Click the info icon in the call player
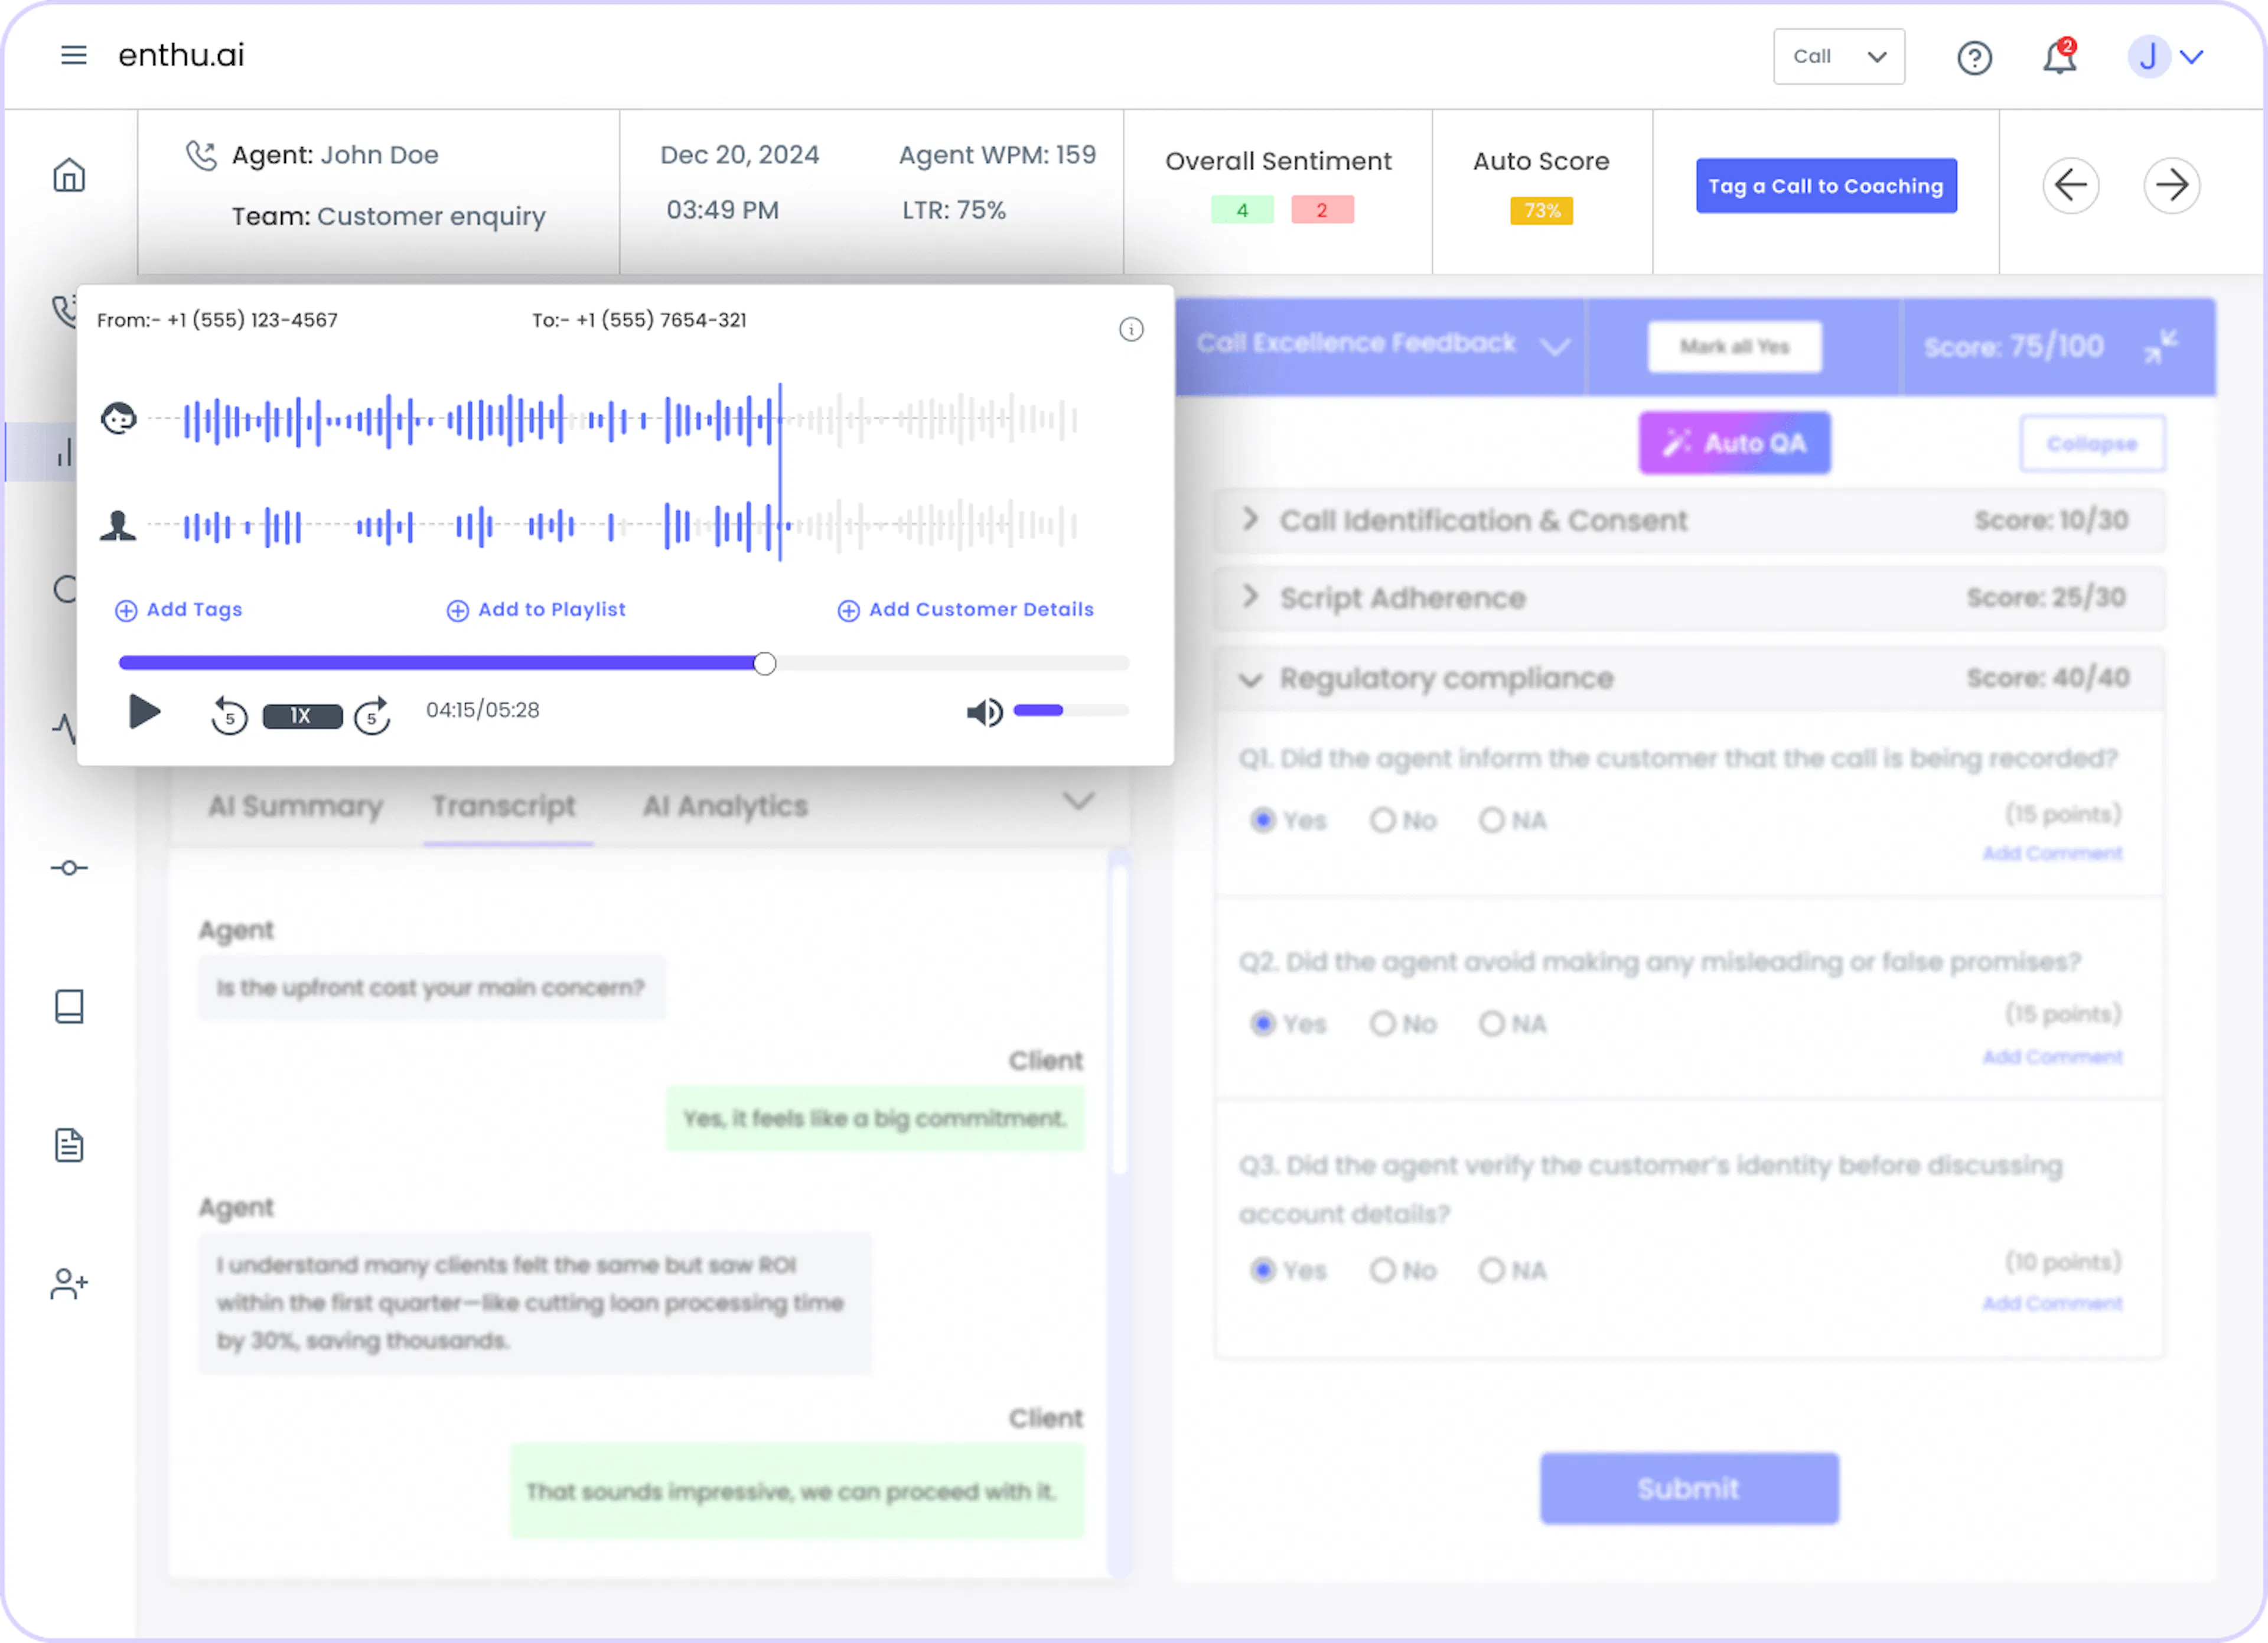This screenshot has width=2268, height=1643. tap(1131, 329)
